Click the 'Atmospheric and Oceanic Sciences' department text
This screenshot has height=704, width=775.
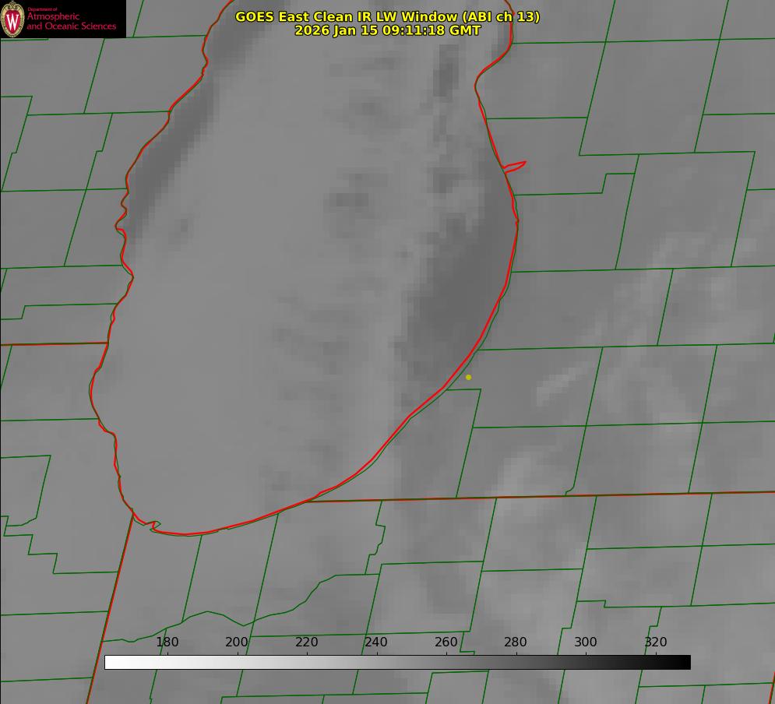pos(71,21)
